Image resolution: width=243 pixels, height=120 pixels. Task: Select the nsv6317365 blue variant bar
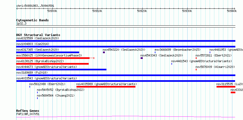click(x=48, y=52)
